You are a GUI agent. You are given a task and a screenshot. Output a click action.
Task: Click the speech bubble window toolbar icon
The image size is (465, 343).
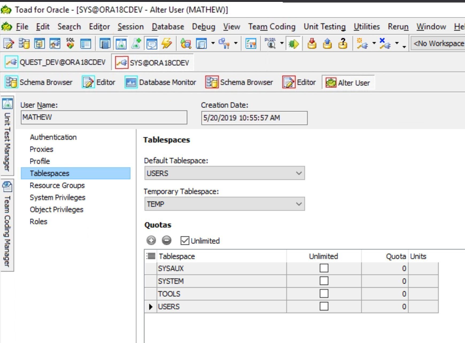(152, 43)
